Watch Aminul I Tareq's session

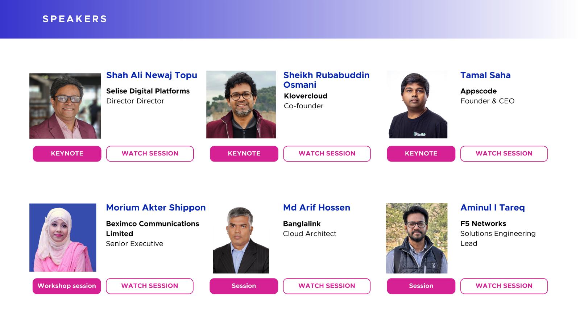504,286
